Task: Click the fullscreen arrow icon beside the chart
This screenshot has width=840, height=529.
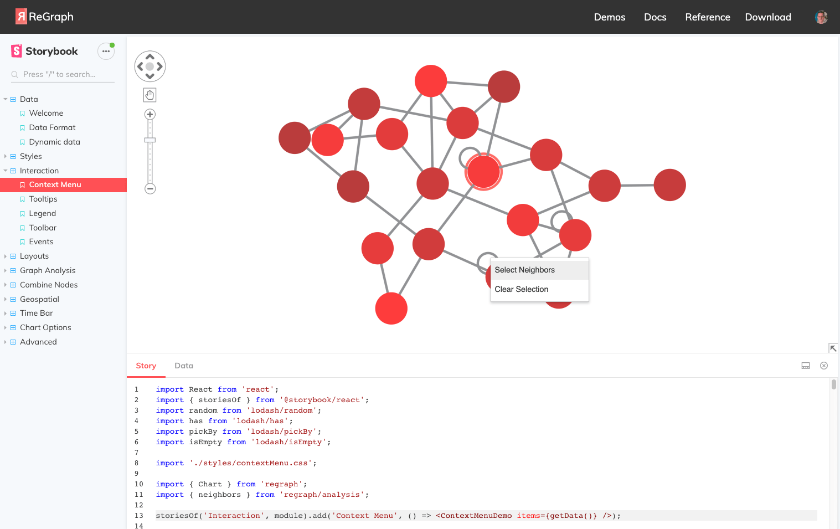Action: click(x=833, y=348)
